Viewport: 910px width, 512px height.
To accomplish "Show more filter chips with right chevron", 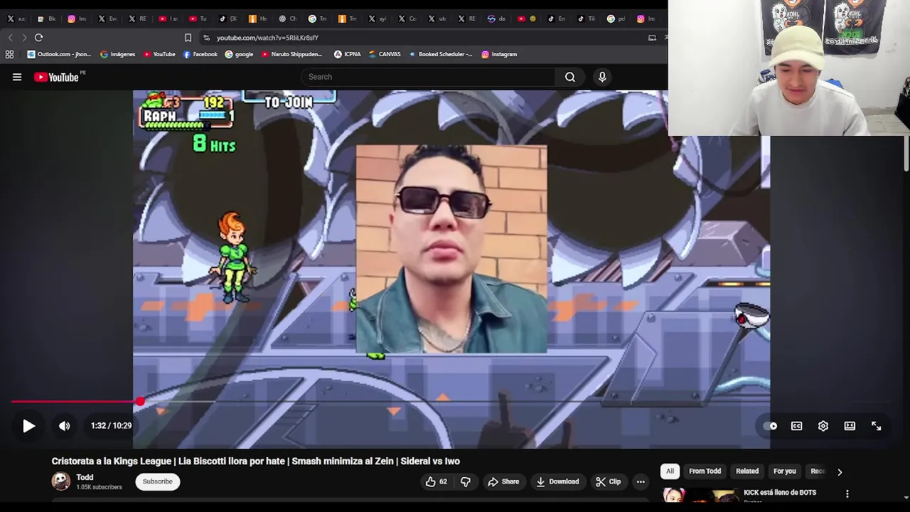I will (840, 471).
